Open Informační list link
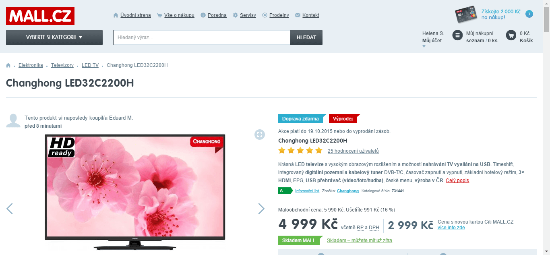This screenshot has height=255, width=550. point(307,191)
